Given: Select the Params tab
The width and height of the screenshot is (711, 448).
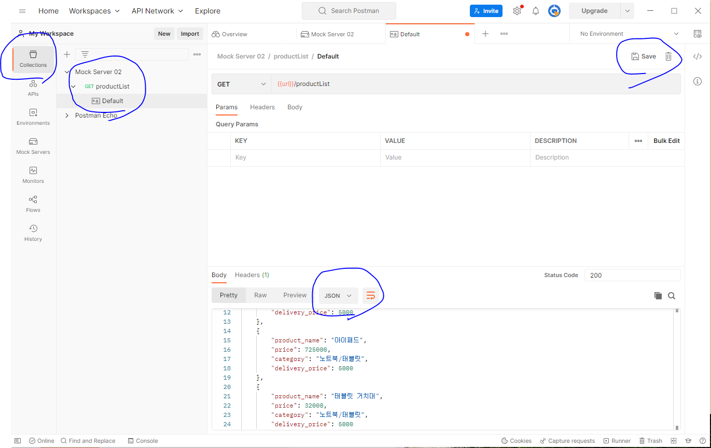Looking at the screenshot, I should pos(227,107).
